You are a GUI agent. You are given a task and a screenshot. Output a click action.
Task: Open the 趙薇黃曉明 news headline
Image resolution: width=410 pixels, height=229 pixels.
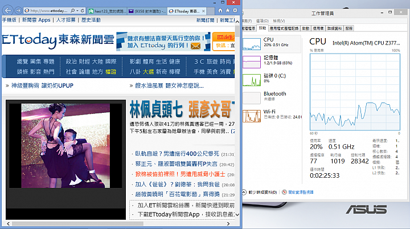coord(177,194)
